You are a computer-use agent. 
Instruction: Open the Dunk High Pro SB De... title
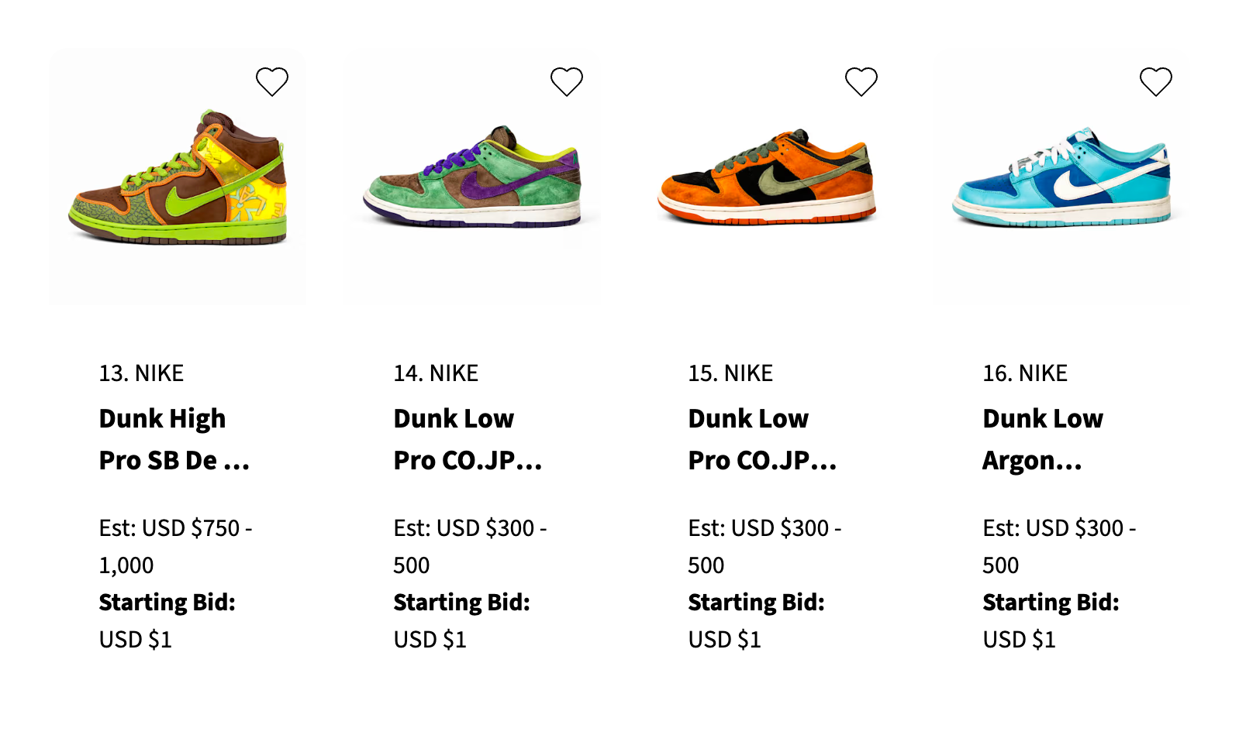coord(174,439)
